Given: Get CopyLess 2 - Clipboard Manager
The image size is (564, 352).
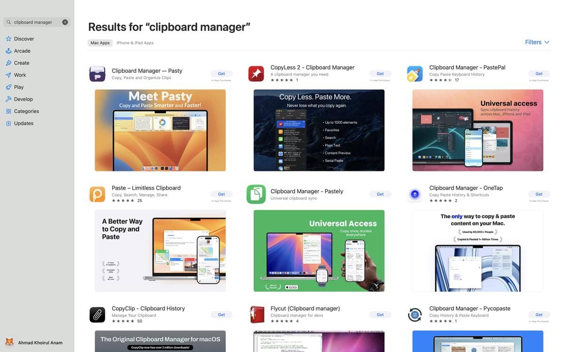Looking at the screenshot, I should coord(380,74).
